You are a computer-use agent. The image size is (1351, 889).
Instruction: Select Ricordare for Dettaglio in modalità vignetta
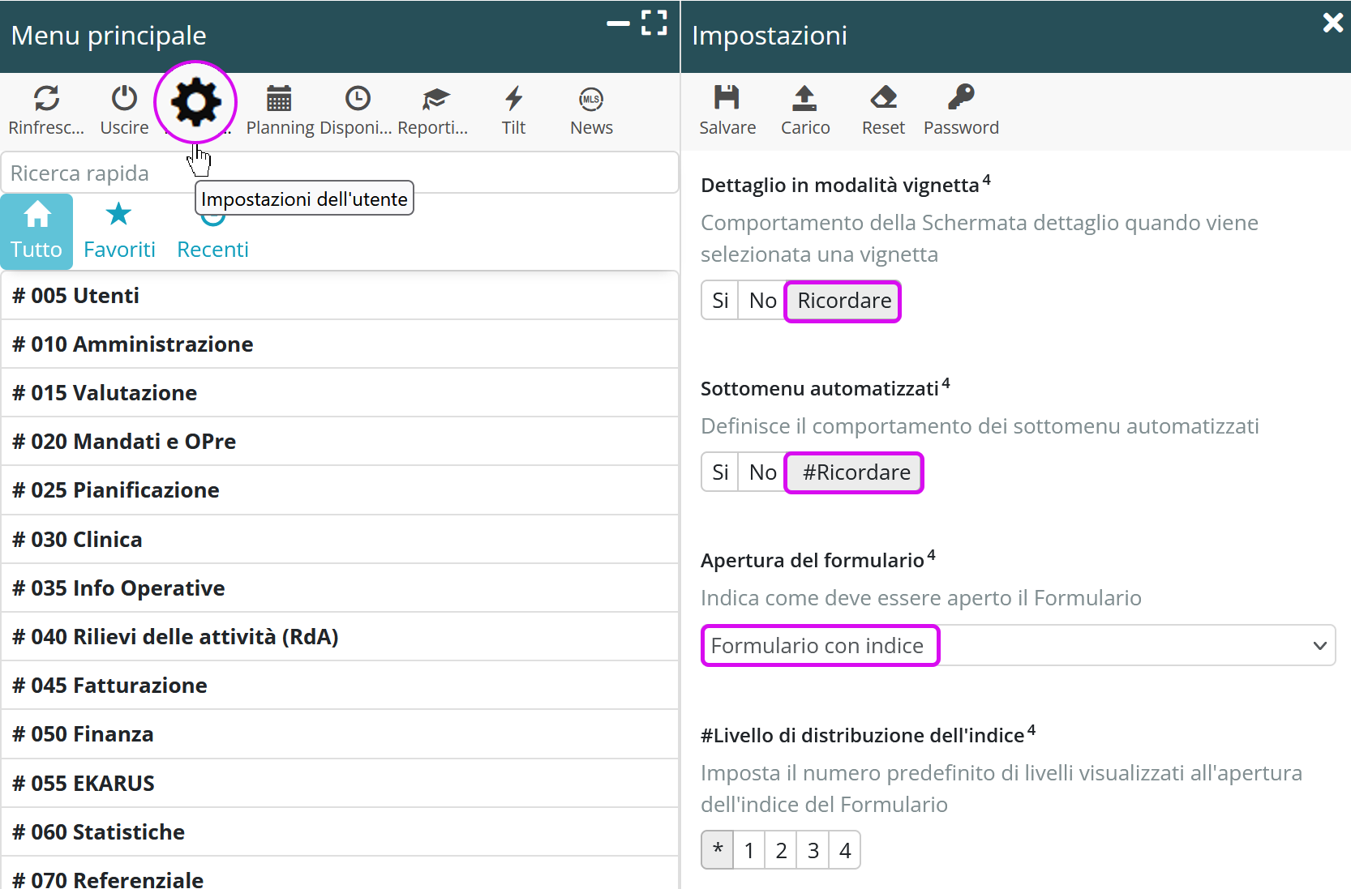[x=843, y=301]
